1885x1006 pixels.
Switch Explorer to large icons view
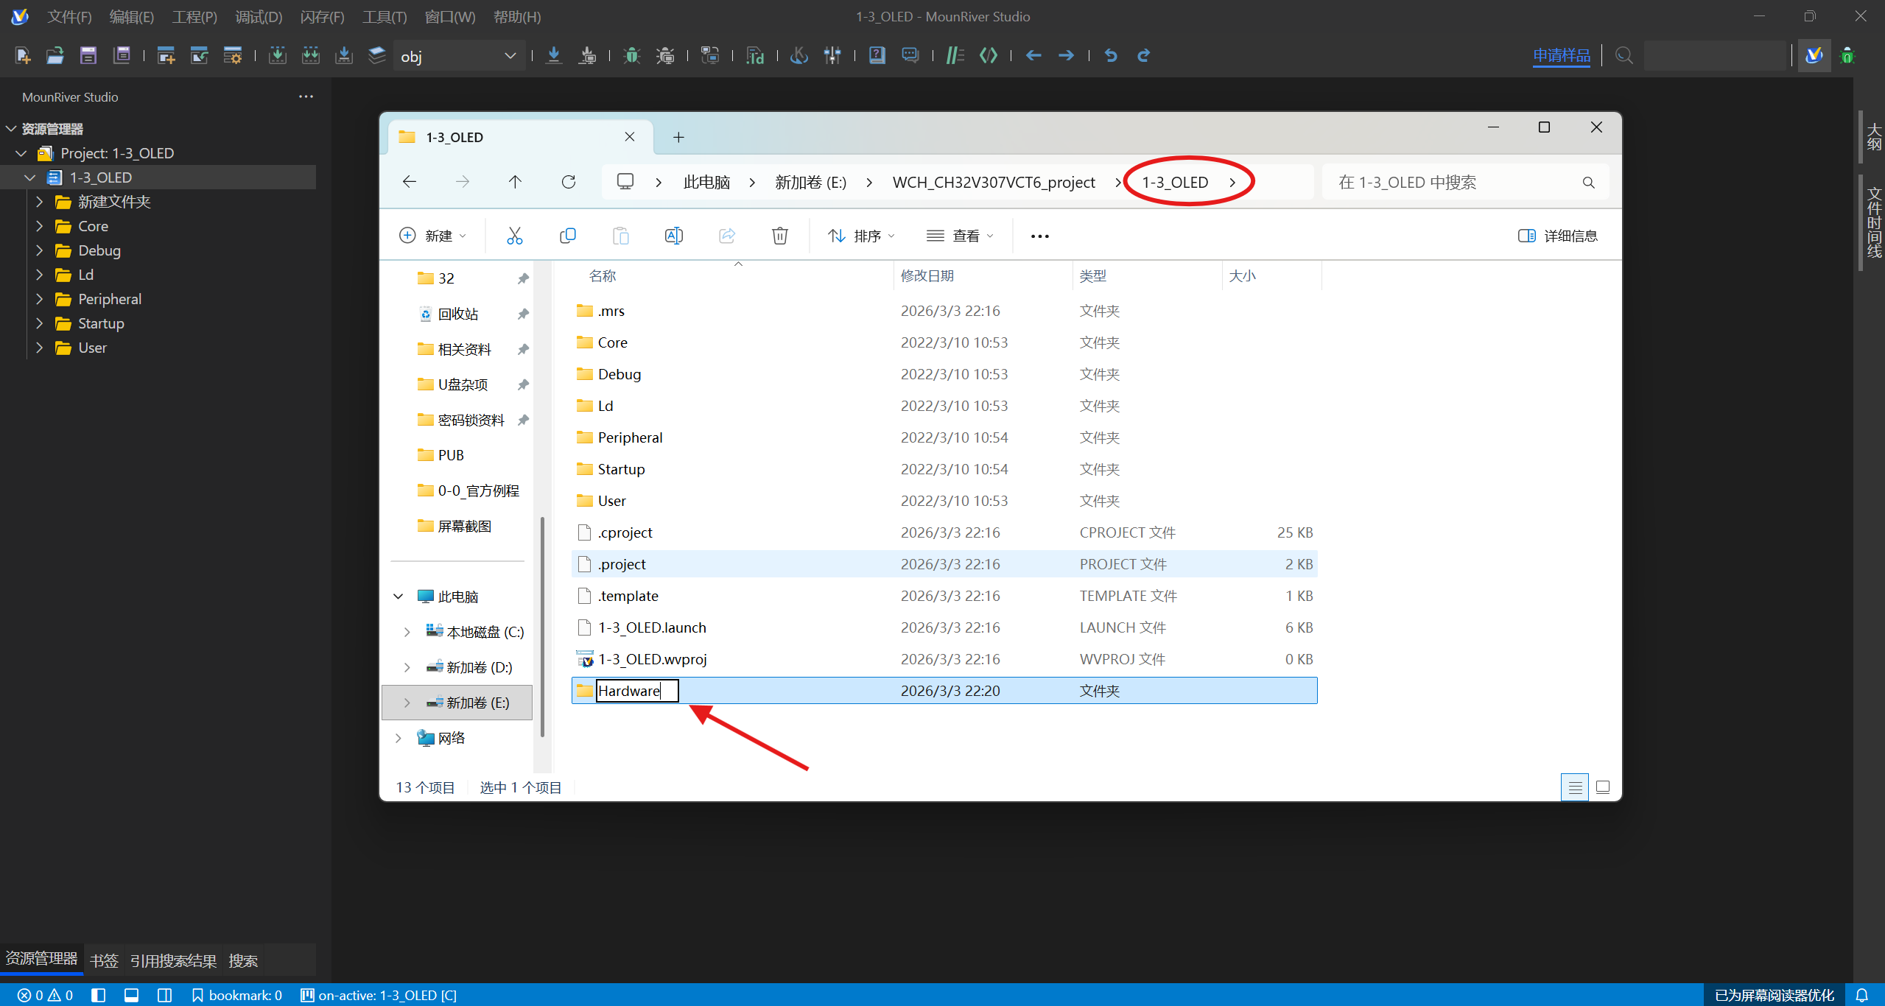(x=1603, y=787)
